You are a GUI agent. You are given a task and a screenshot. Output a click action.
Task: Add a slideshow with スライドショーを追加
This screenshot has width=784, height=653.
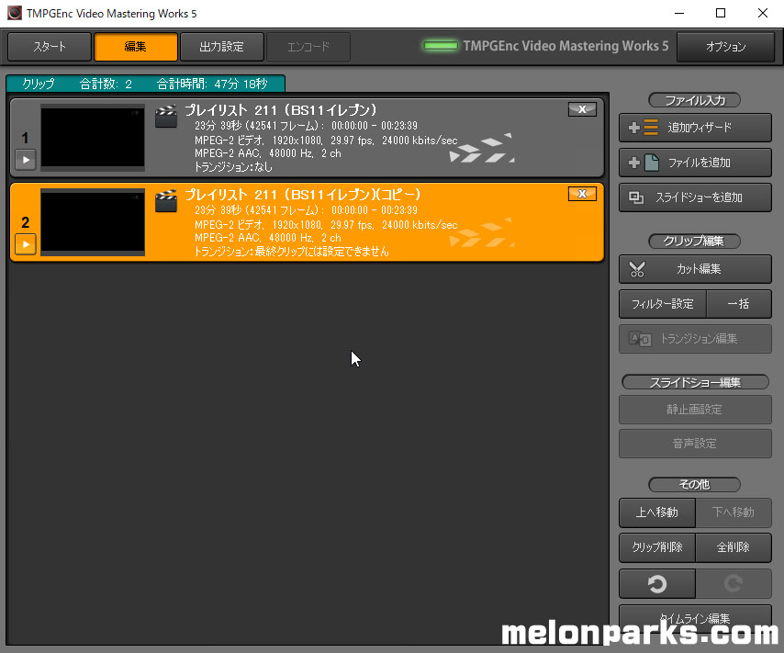(695, 197)
